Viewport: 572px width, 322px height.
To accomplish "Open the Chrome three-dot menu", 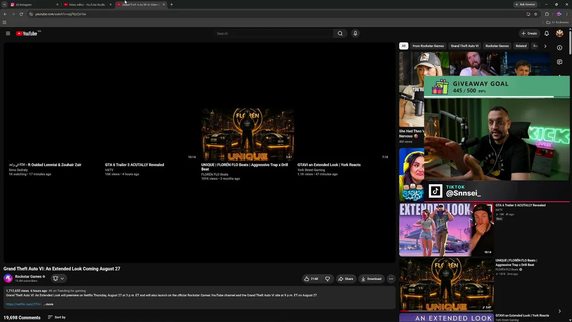I will 567,14.
